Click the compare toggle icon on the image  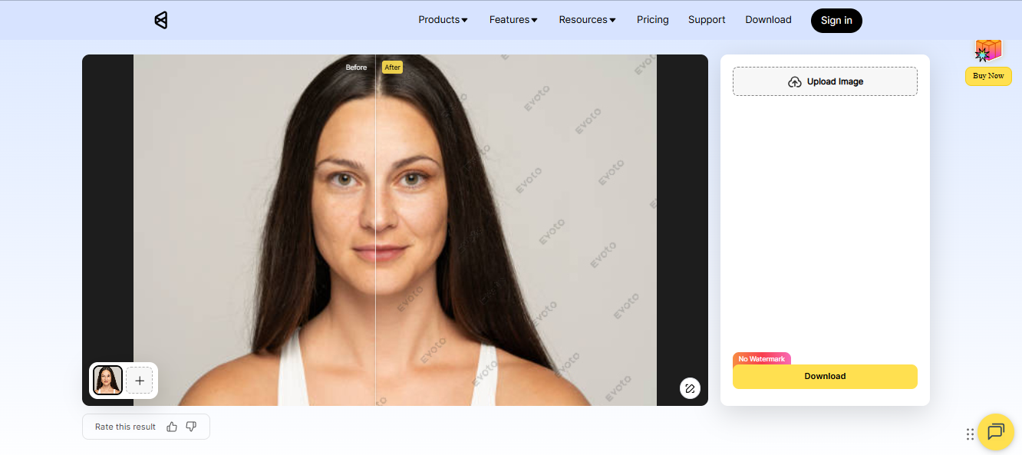point(690,388)
